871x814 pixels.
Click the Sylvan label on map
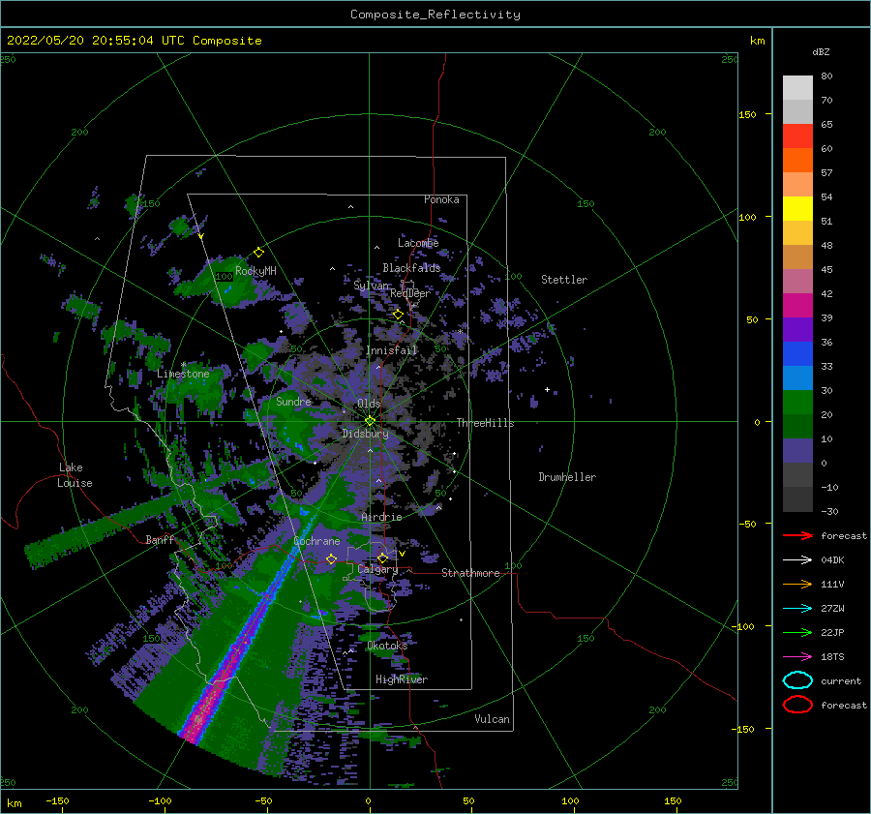[371, 286]
